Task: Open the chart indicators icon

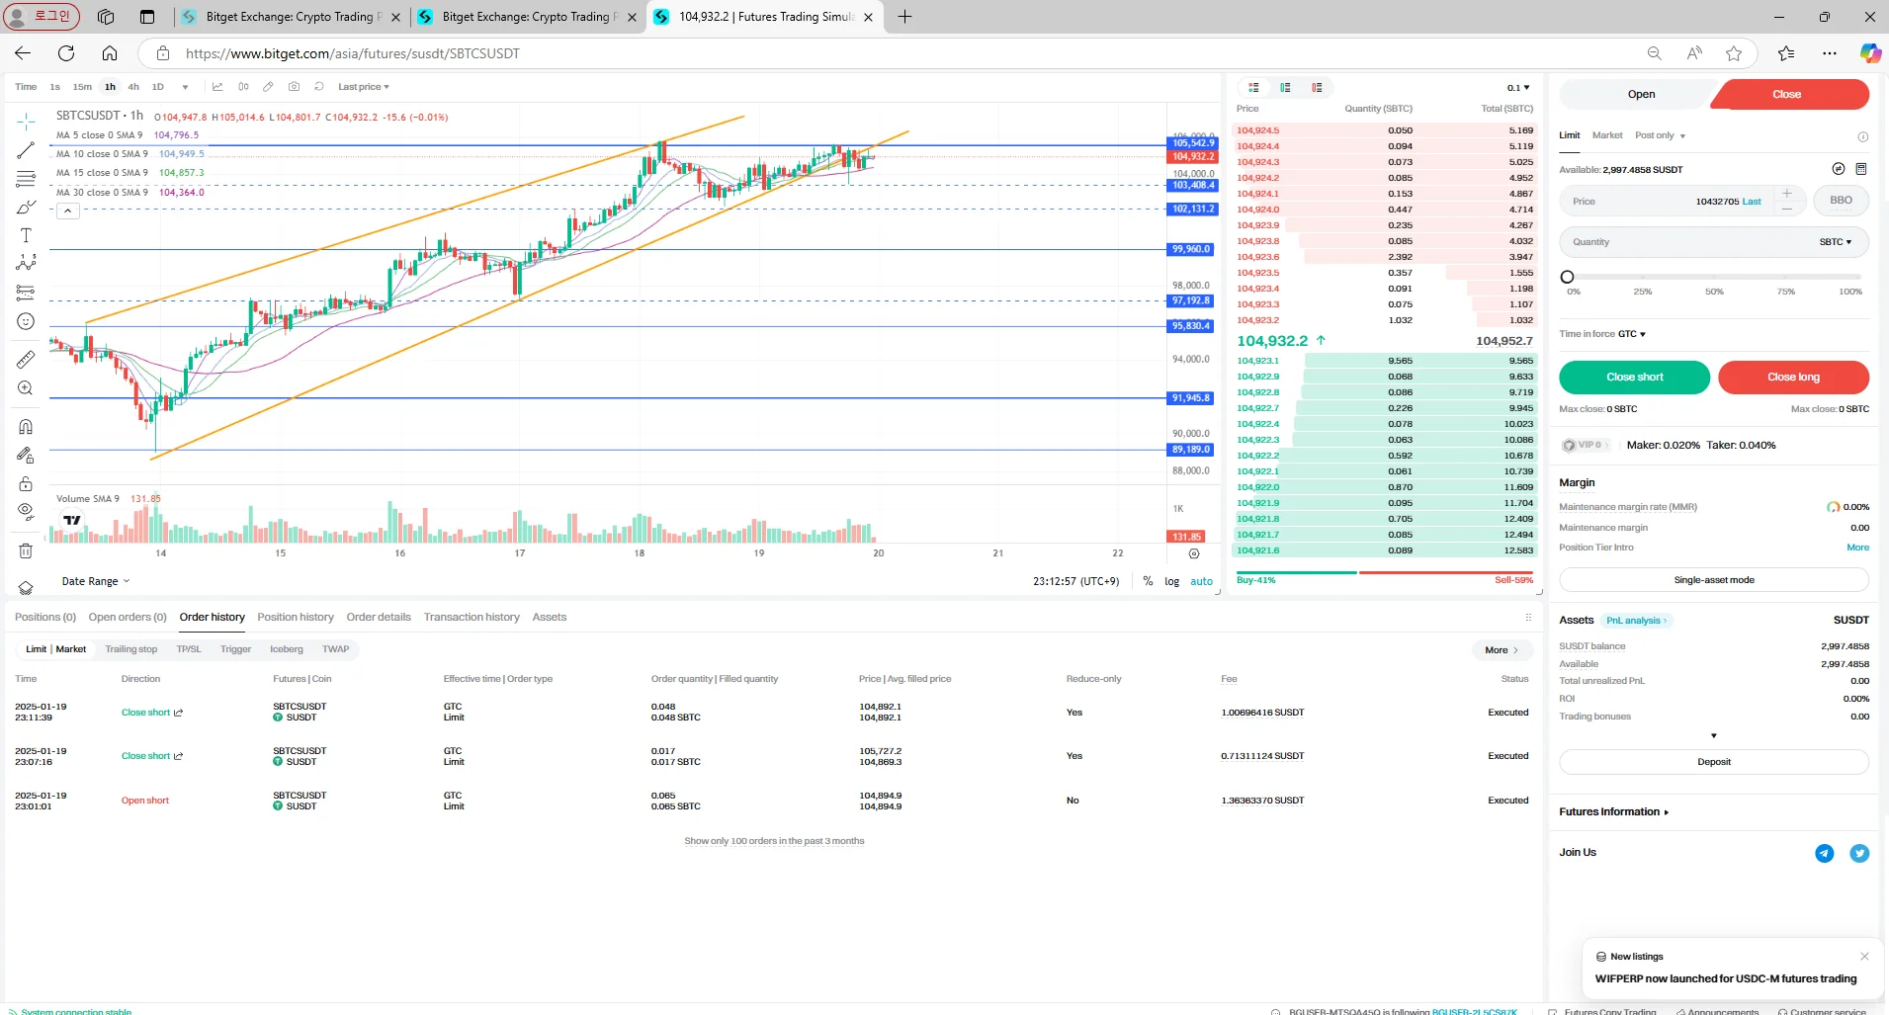Action: pyautogui.click(x=217, y=87)
